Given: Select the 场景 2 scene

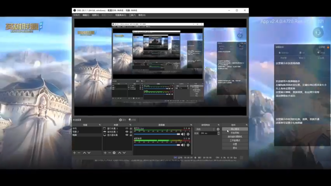Looking at the screenshot, I should (87, 131).
